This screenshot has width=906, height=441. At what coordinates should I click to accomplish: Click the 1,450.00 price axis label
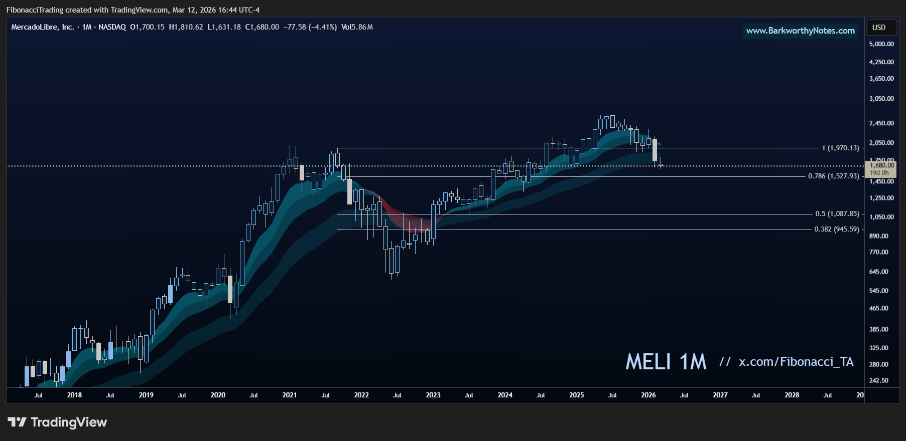pyautogui.click(x=881, y=181)
